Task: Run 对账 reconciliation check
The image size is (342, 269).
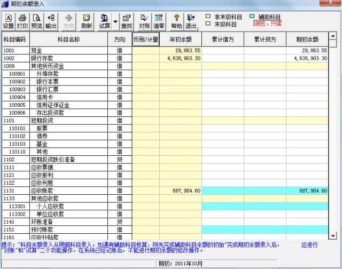Action: (144, 21)
